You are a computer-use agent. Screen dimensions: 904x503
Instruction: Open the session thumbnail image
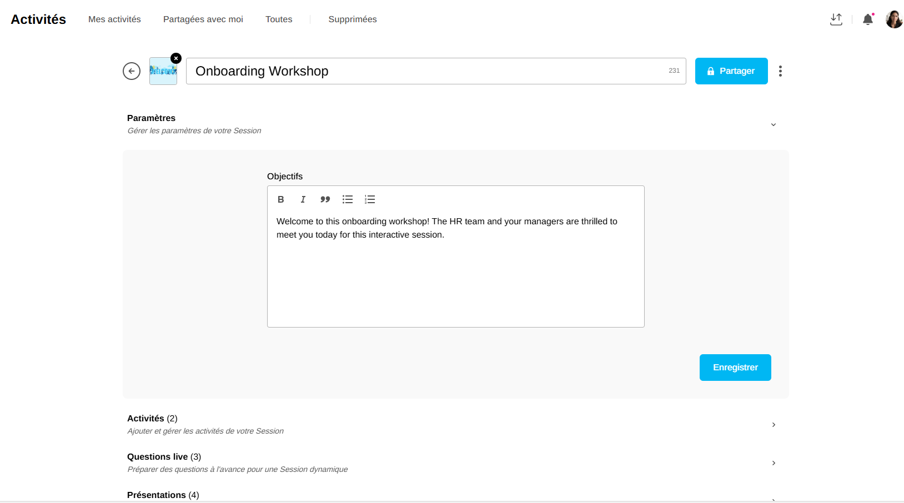click(163, 72)
